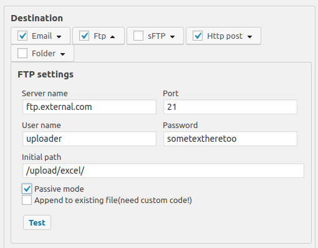
Task: Expand Http post settings arrow
Action: tap(249, 37)
